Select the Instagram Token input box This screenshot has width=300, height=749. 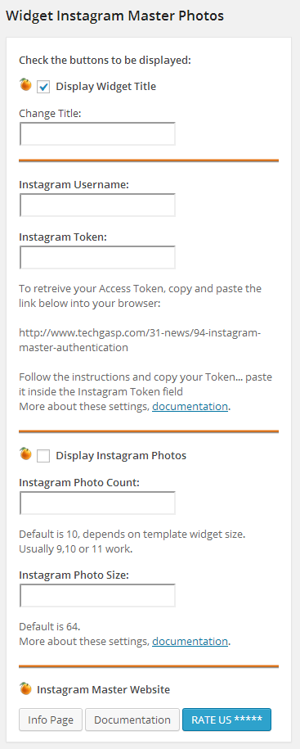tap(97, 258)
